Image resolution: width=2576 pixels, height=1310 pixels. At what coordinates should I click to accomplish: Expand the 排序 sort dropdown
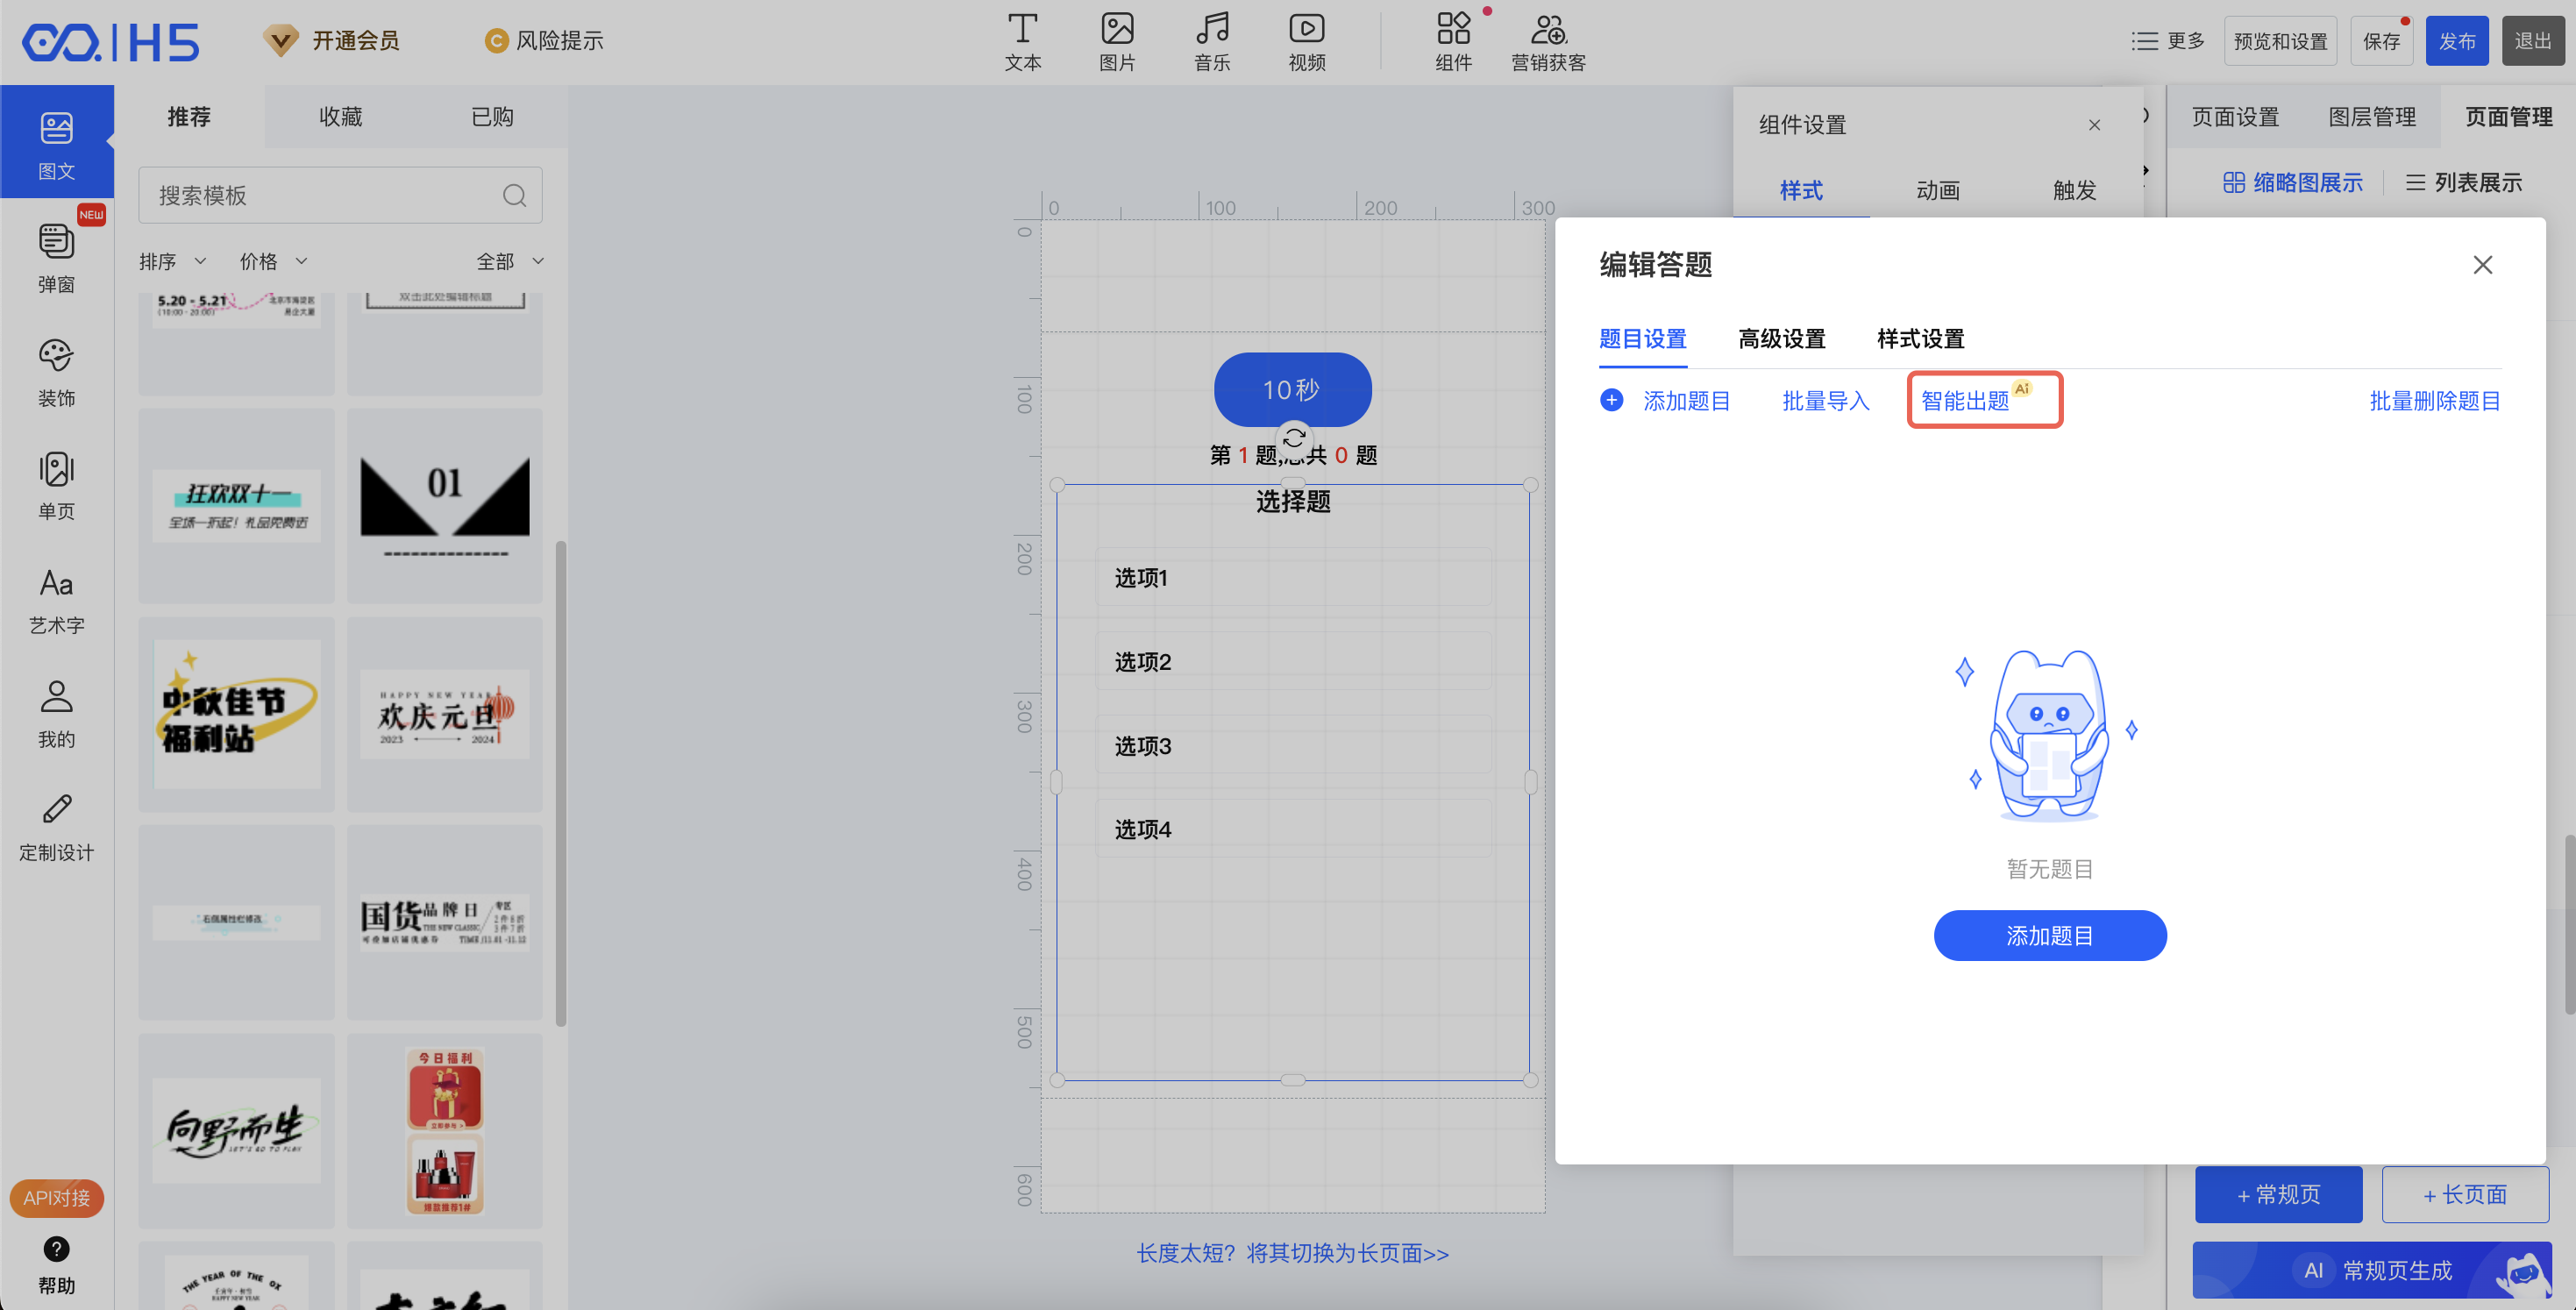coord(172,261)
